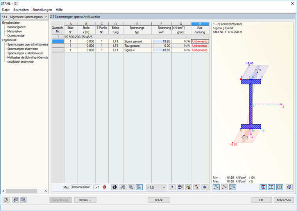Click the Sigma gesamt cell

137,41
